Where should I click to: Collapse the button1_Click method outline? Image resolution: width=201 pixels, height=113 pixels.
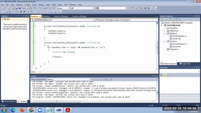coord(35,43)
